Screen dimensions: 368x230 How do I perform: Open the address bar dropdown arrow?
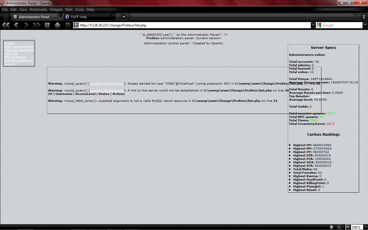tap(313, 25)
